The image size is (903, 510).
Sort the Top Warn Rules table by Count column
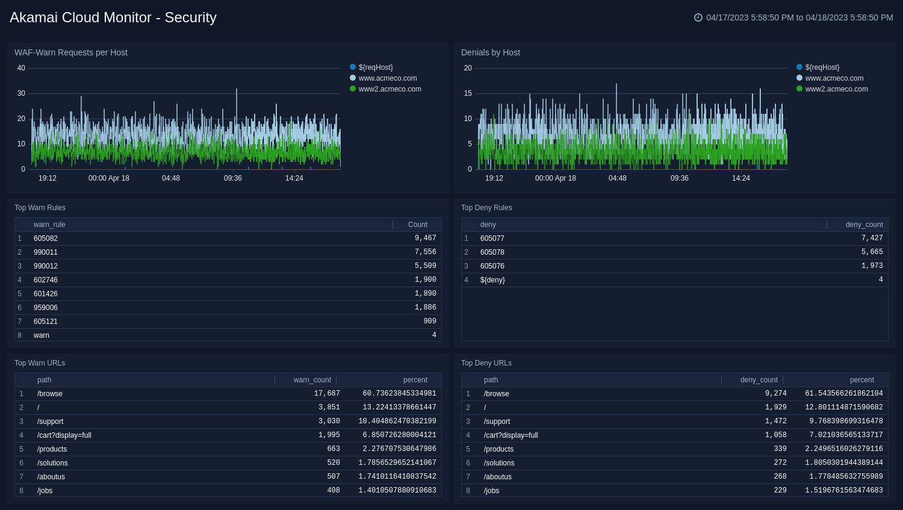[418, 224]
